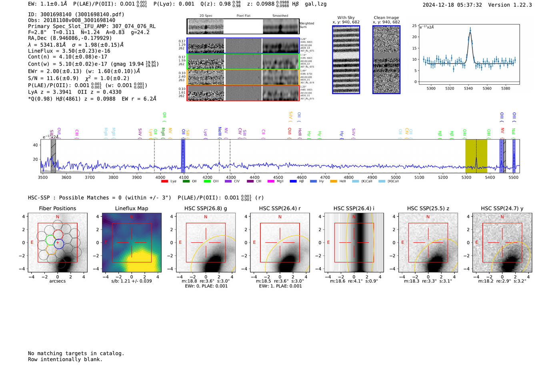Click the hatched gray band near 3550 Å
The width and height of the screenshot is (560, 381).
click(x=53, y=156)
